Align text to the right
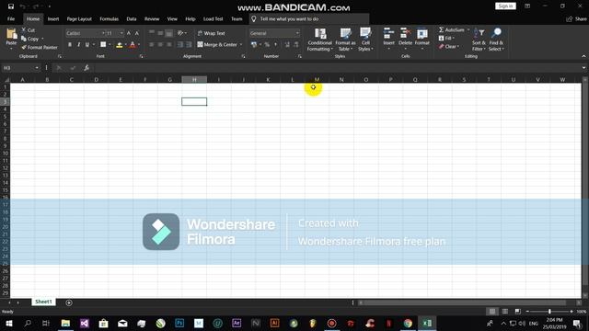The image size is (589, 331). (169, 45)
